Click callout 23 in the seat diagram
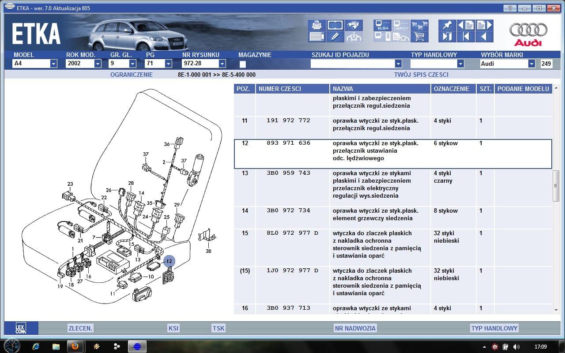This screenshot has height=353, width=565. coord(70,184)
